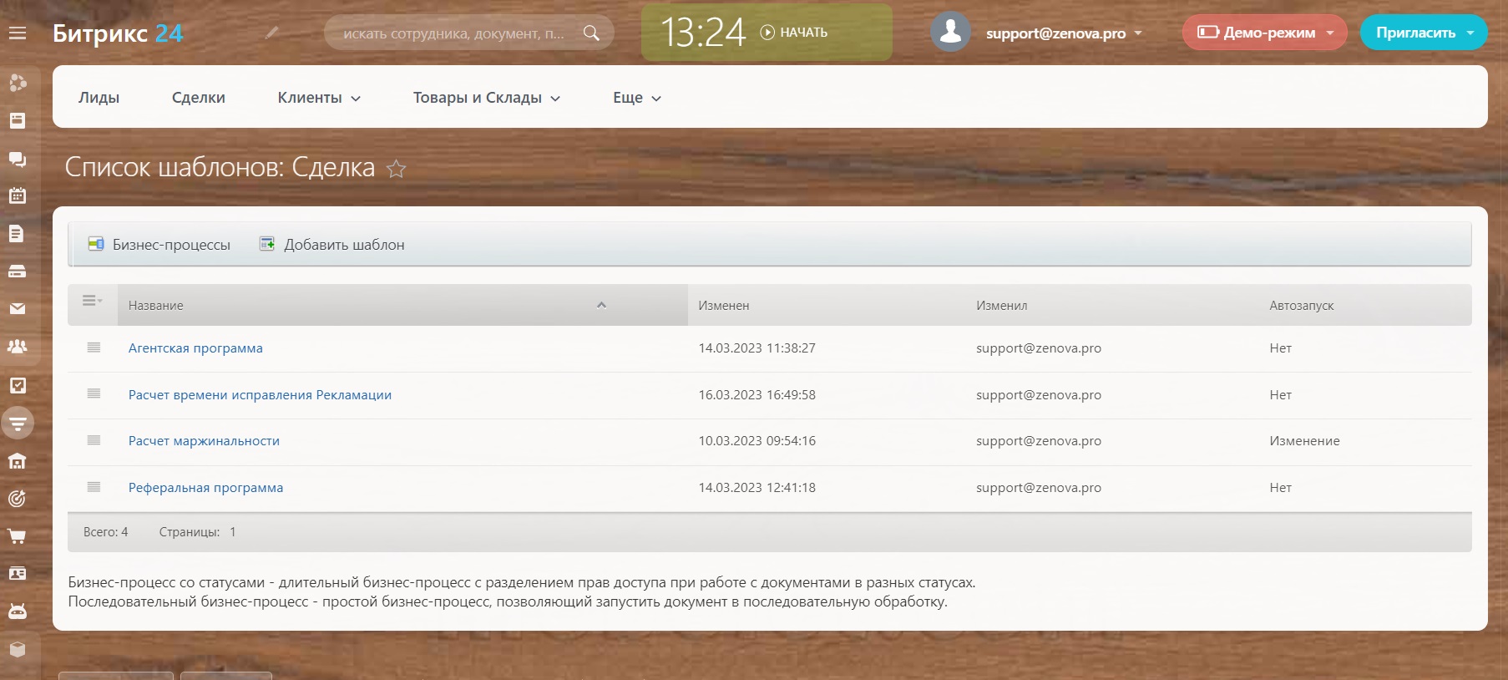Click the Изменен column header
This screenshot has width=1508, height=680.
point(724,306)
